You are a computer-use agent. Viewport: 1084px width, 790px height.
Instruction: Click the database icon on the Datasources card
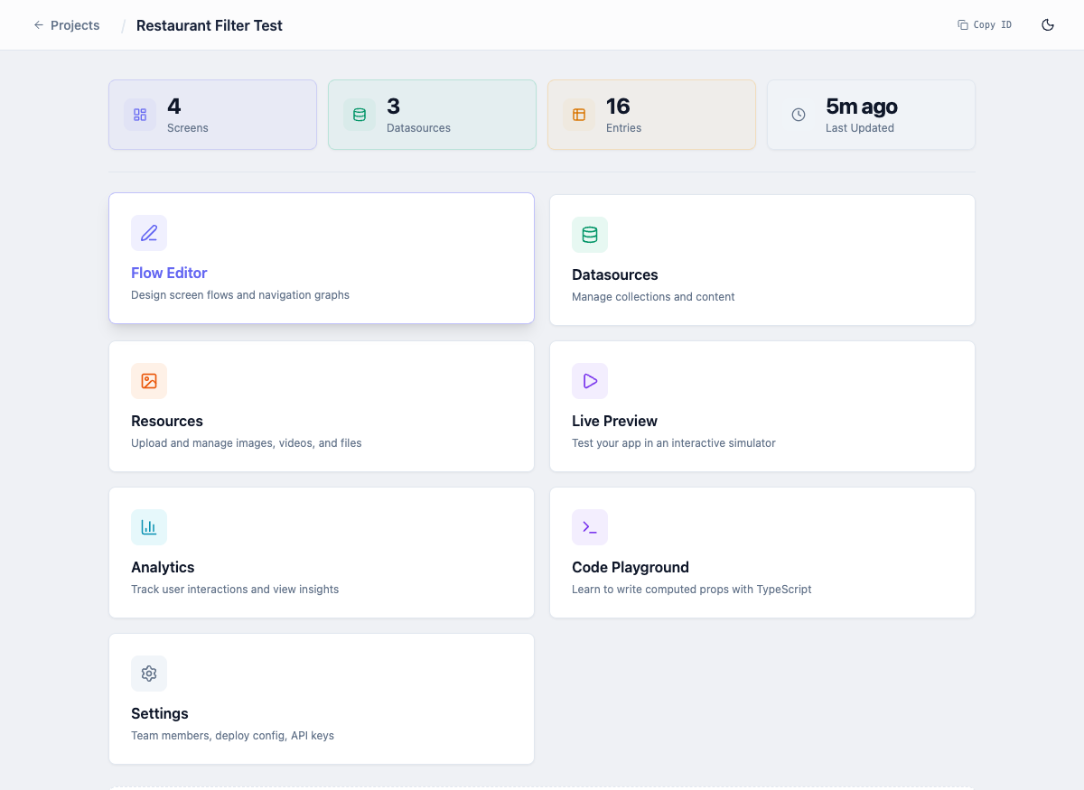point(590,235)
